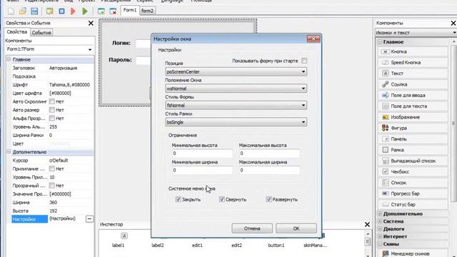
Task: Click the save project floppy icon
Action: pyautogui.click(x=34, y=11)
